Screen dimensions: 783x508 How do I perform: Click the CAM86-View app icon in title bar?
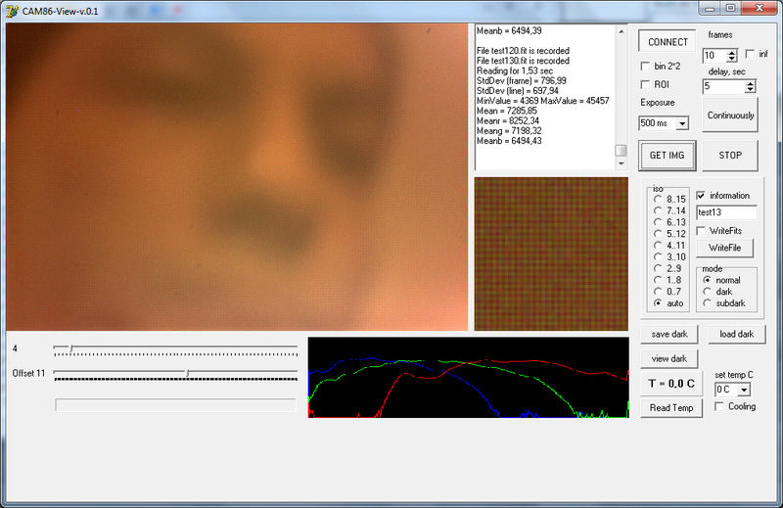(12, 11)
